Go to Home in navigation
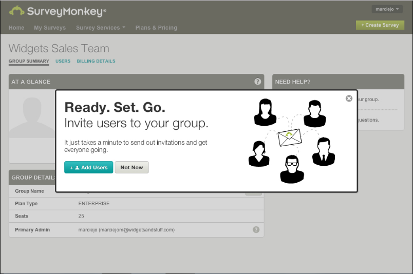 tap(16, 28)
